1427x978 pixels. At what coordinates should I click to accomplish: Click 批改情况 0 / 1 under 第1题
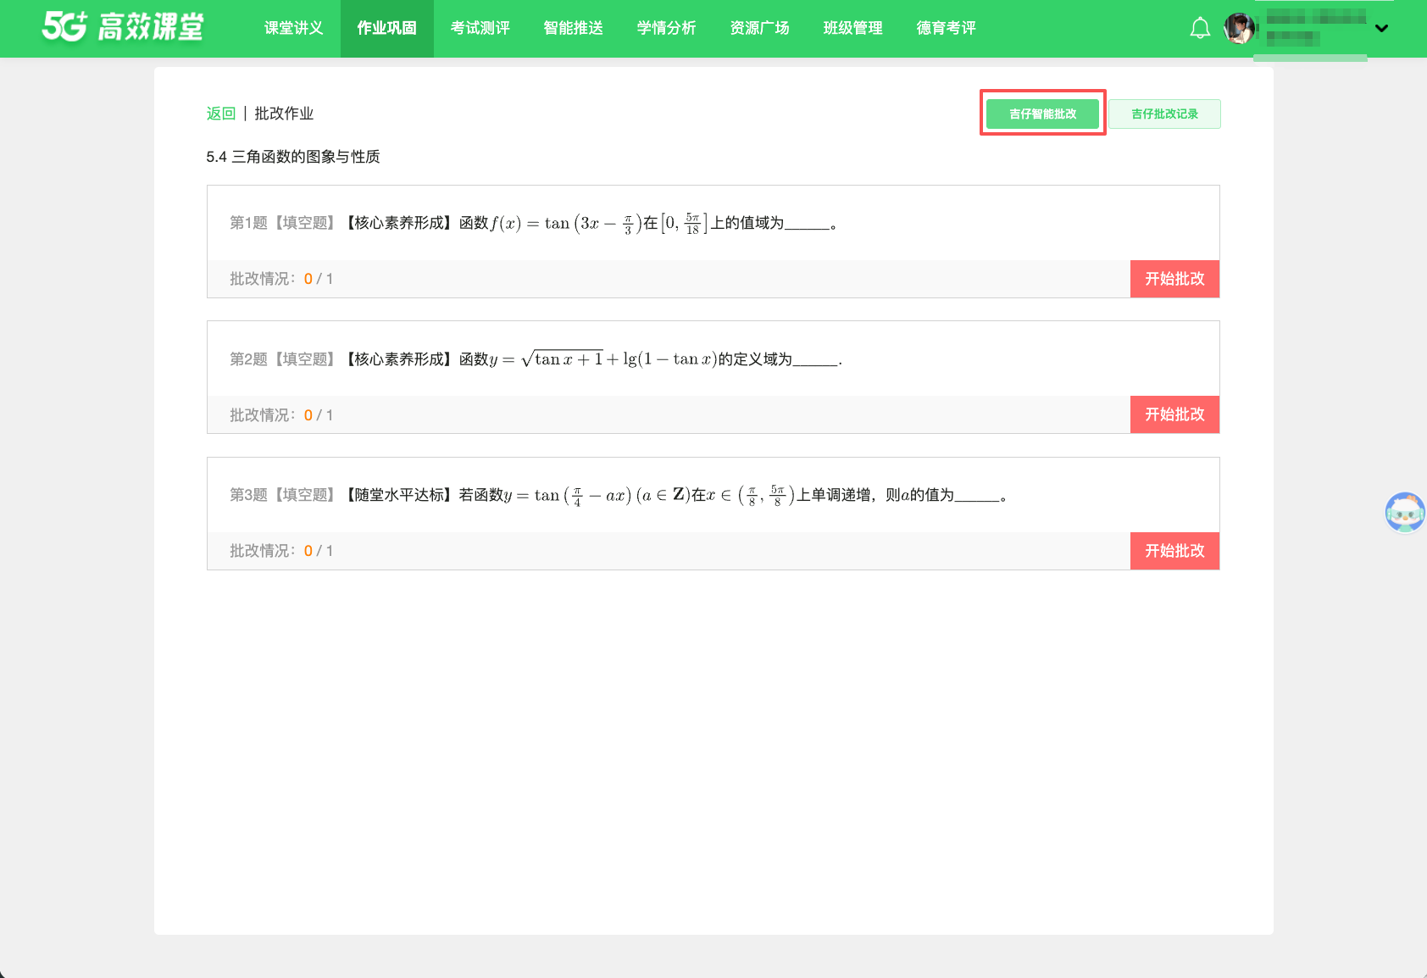(281, 279)
